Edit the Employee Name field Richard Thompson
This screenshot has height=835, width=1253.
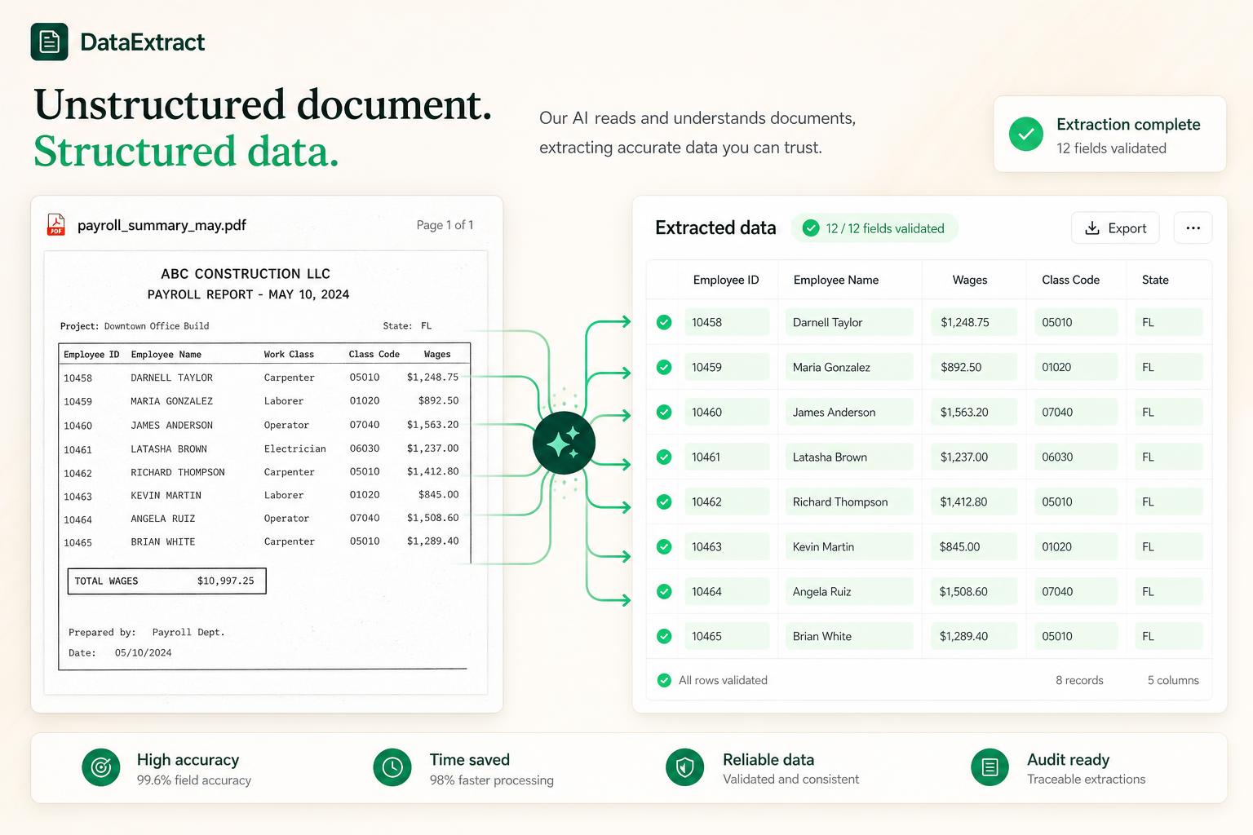848,501
